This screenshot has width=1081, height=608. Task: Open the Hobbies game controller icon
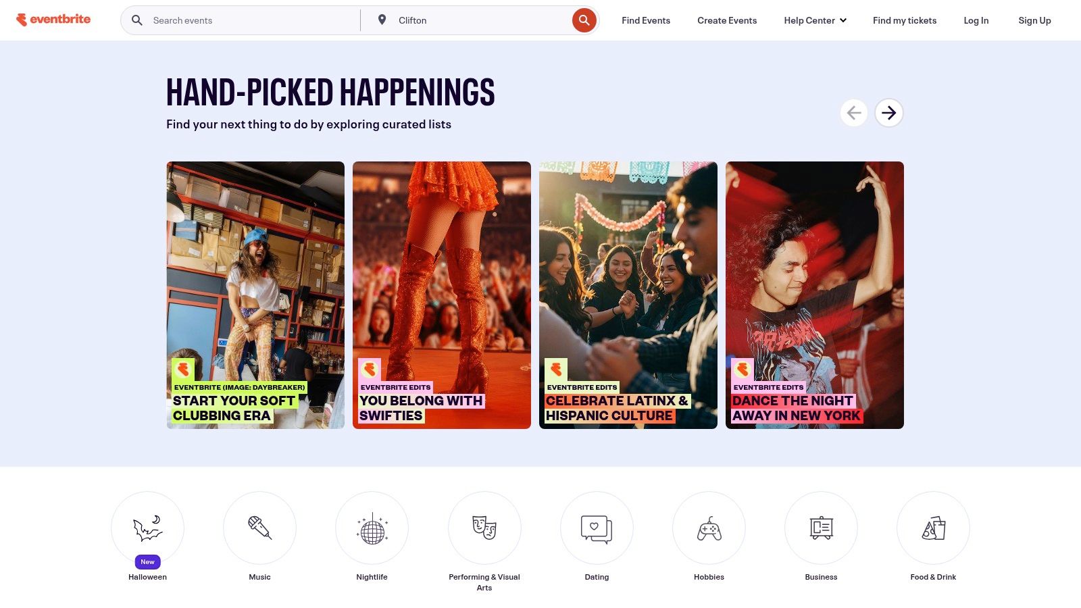point(709,528)
